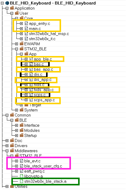Select stm32wb0x_hal_msp.c in the tree
129x192 pixels.
(x=49, y=34)
